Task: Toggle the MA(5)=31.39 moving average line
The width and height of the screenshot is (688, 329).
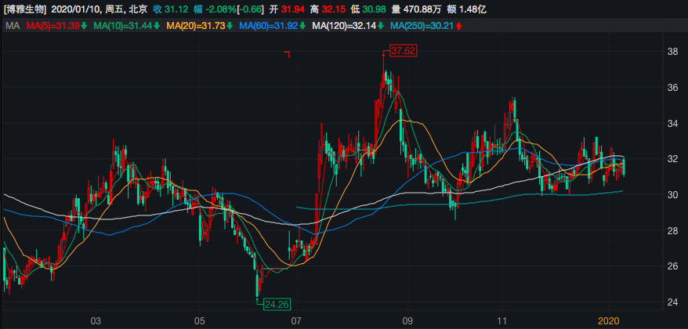Action: (x=52, y=27)
